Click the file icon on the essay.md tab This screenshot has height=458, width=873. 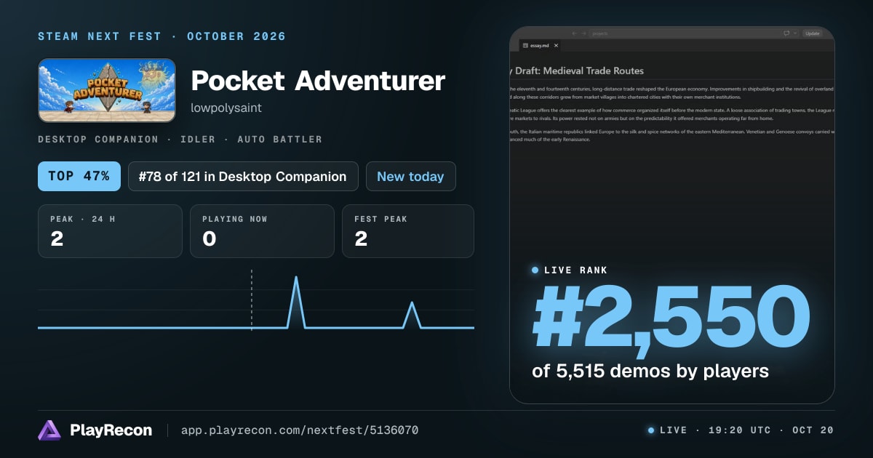coord(525,45)
